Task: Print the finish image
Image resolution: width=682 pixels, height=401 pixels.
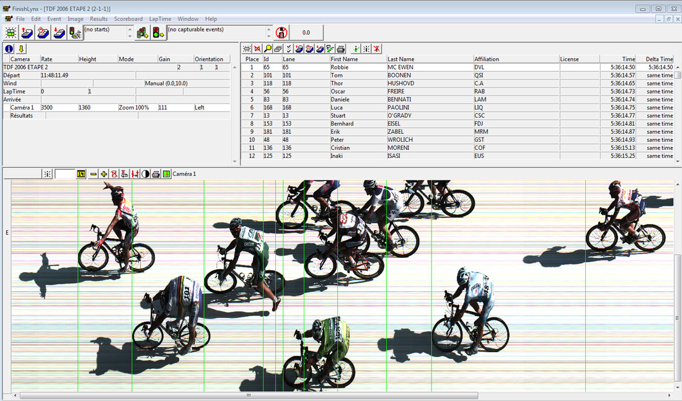Action: click(x=156, y=174)
